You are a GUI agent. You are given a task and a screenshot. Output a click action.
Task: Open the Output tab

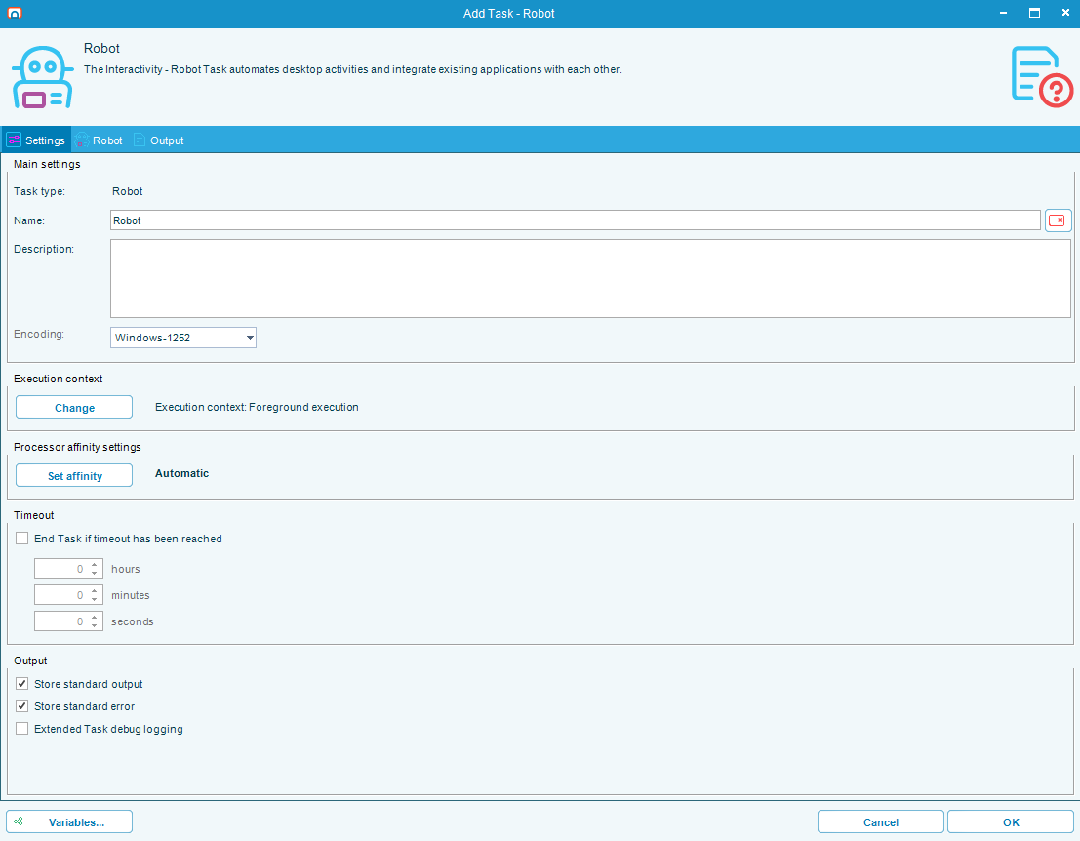point(158,140)
